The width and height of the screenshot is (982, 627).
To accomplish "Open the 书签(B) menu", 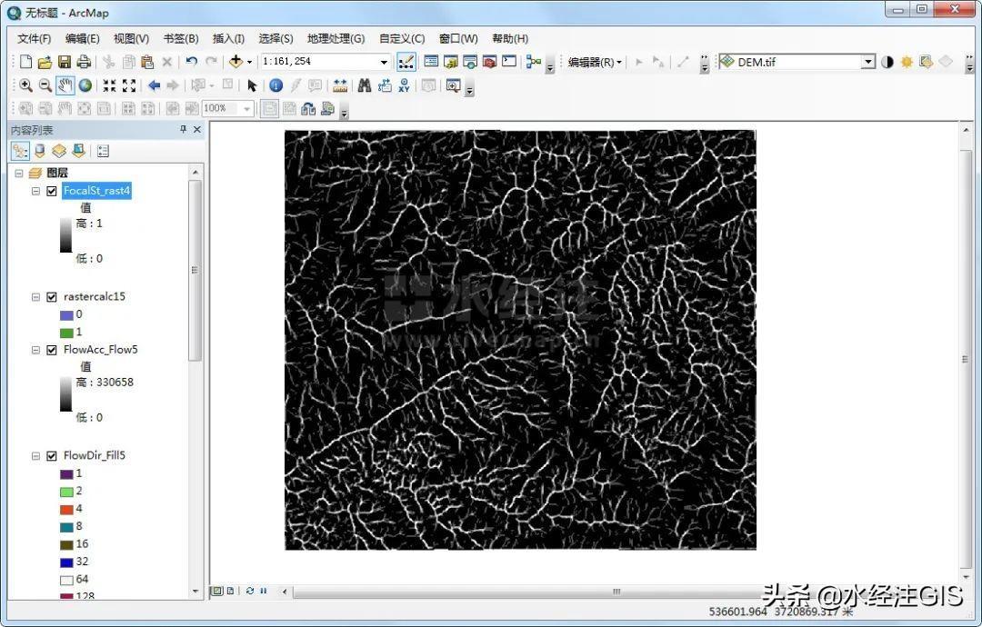I will click(x=180, y=38).
